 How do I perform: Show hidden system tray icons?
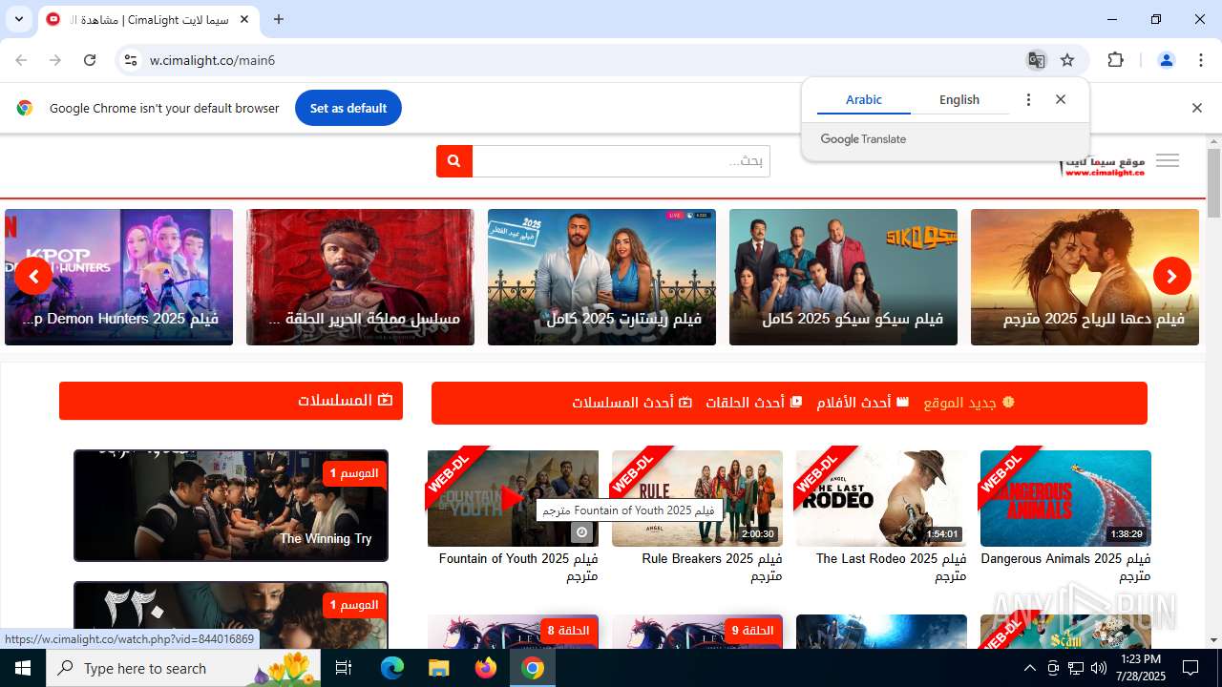[x=1030, y=668]
